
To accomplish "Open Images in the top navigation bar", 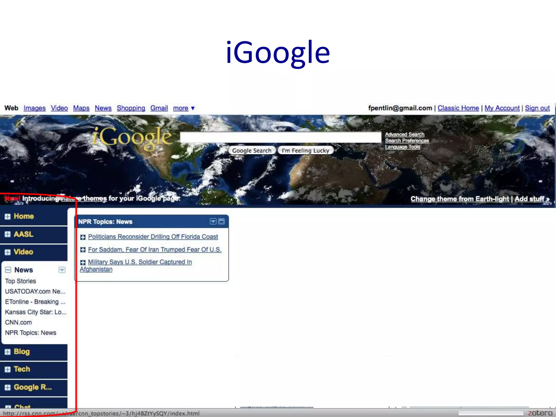I will 34,108.
